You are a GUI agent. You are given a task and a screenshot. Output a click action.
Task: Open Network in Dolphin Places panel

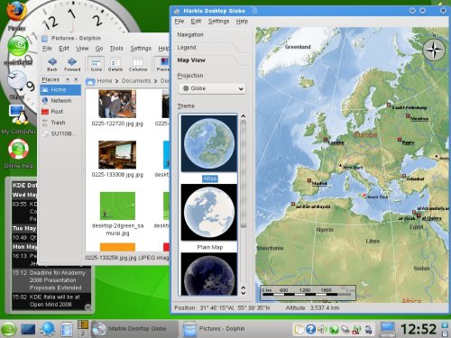[60, 100]
